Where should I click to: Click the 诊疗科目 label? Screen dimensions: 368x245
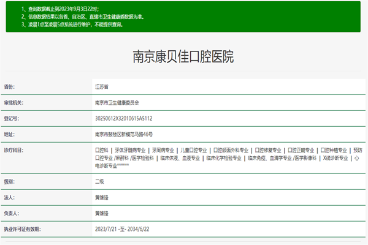(x=13, y=150)
